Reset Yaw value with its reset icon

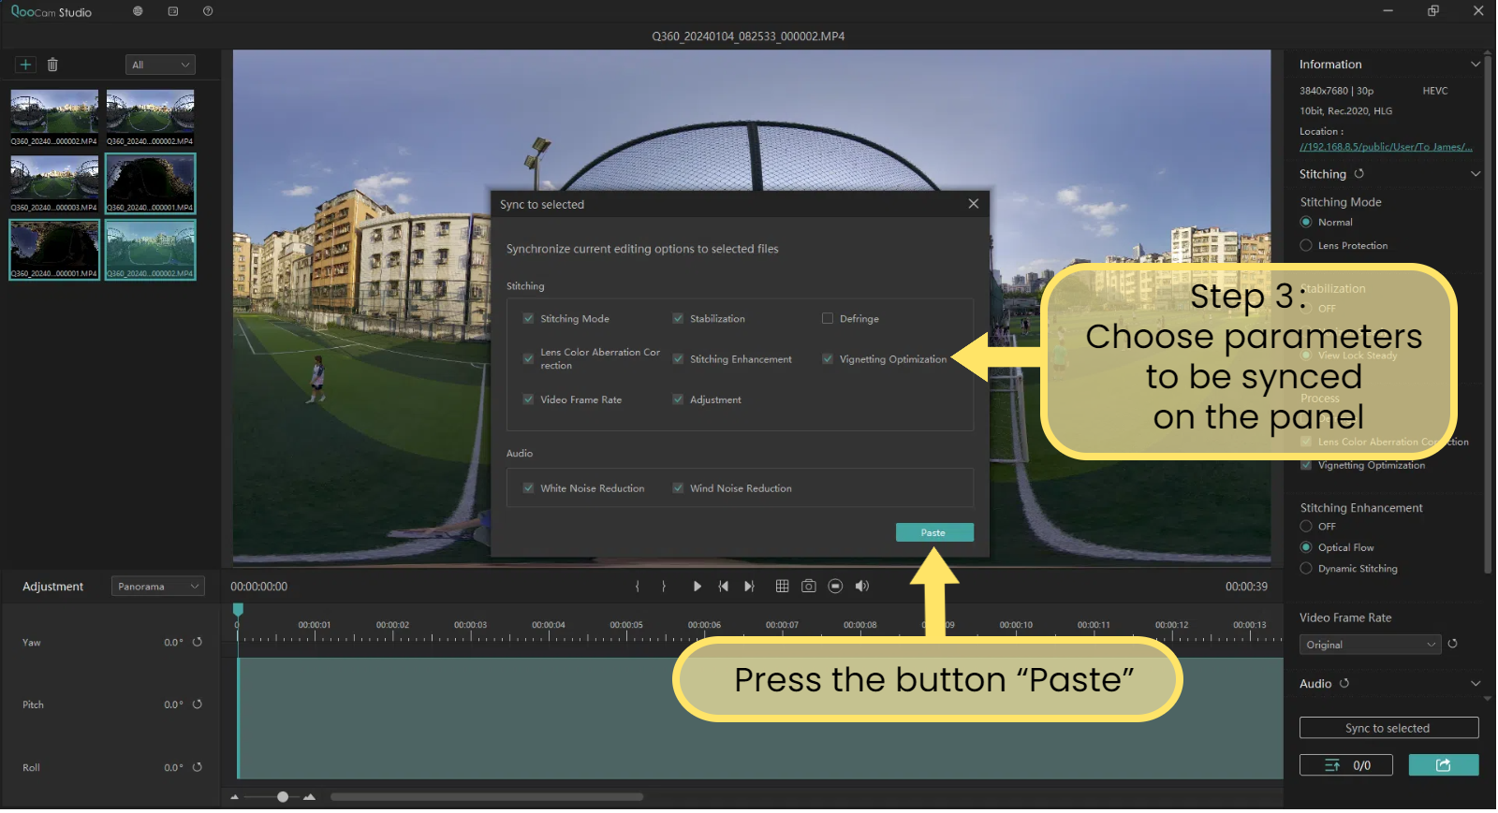tap(198, 643)
